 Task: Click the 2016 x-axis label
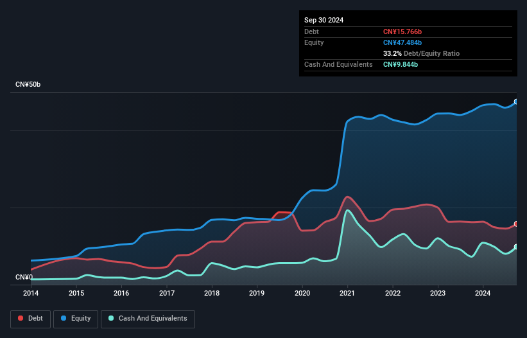[x=121, y=293]
